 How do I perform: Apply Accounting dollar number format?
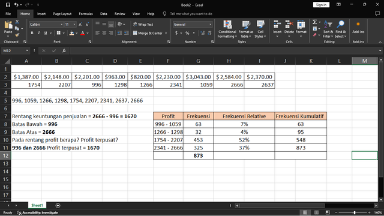point(176,33)
